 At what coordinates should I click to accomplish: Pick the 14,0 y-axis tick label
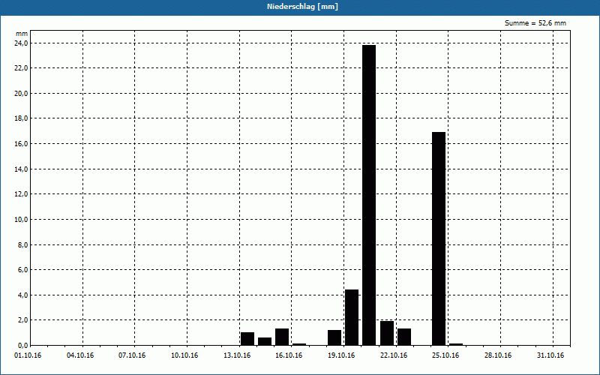tap(22, 169)
